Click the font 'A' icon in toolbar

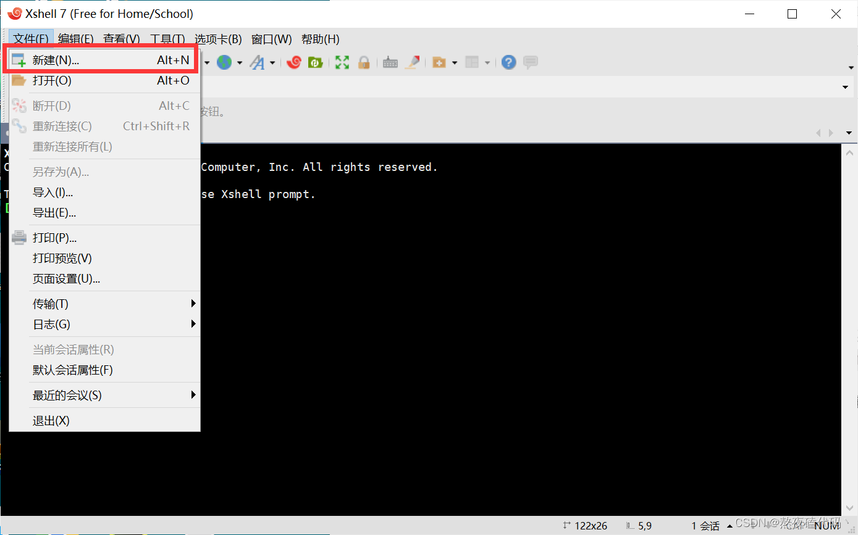point(257,62)
